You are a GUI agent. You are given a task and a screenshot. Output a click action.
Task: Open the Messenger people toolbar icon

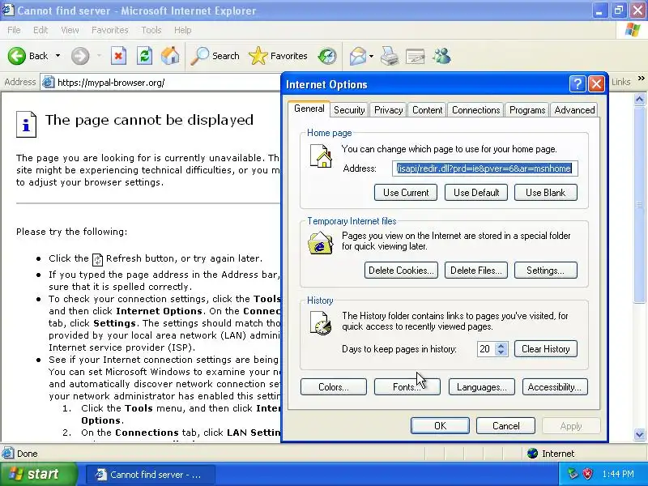pyautogui.click(x=441, y=56)
